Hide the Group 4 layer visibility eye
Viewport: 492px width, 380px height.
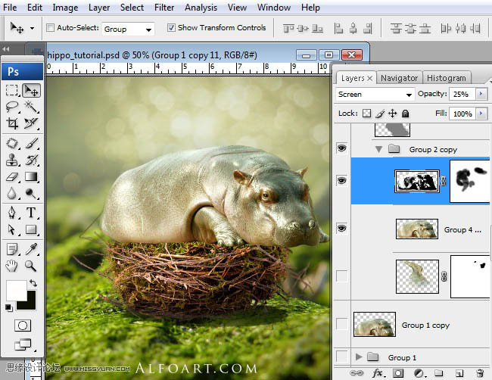pyautogui.click(x=341, y=229)
